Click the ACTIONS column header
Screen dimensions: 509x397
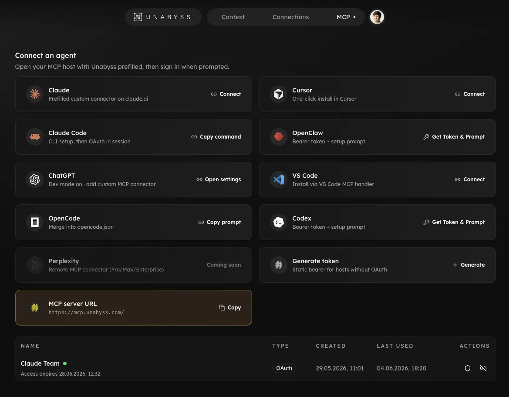point(475,346)
